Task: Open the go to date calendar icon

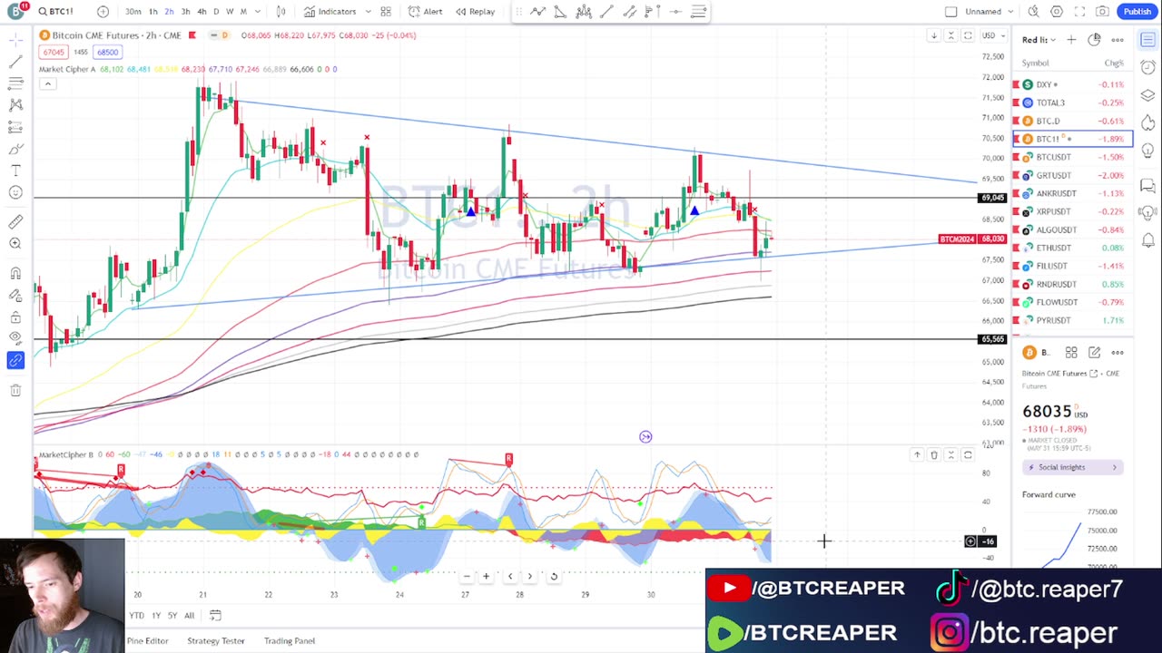Action: click(x=215, y=616)
